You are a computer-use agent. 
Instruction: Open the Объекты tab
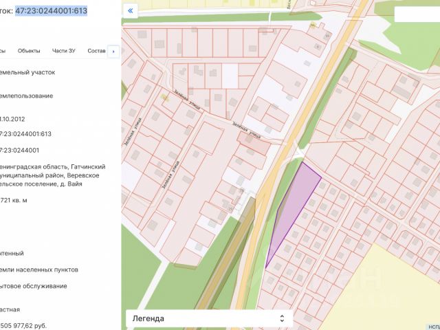click(x=29, y=51)
